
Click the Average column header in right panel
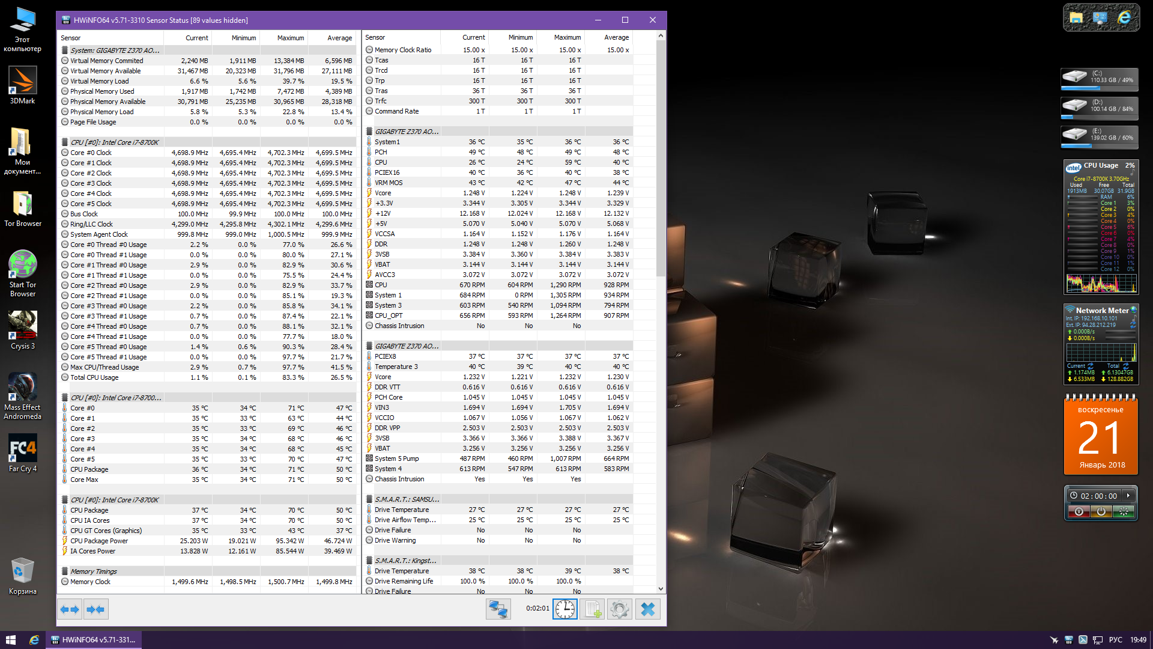pos(616,37)
